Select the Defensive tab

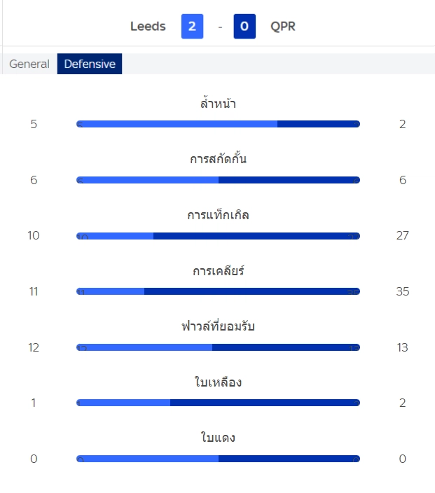coord(90,64)
